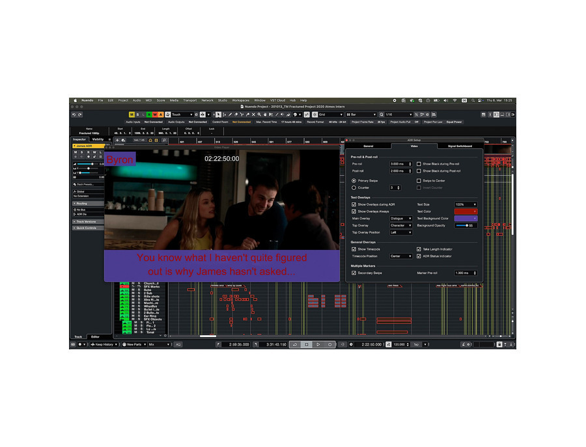
Task: Open the VST Cloud menu
Action: (277, 100)
